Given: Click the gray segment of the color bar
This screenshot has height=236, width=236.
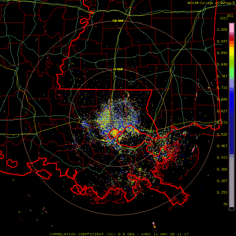Looking at the screenshot, I should point(232,182).
